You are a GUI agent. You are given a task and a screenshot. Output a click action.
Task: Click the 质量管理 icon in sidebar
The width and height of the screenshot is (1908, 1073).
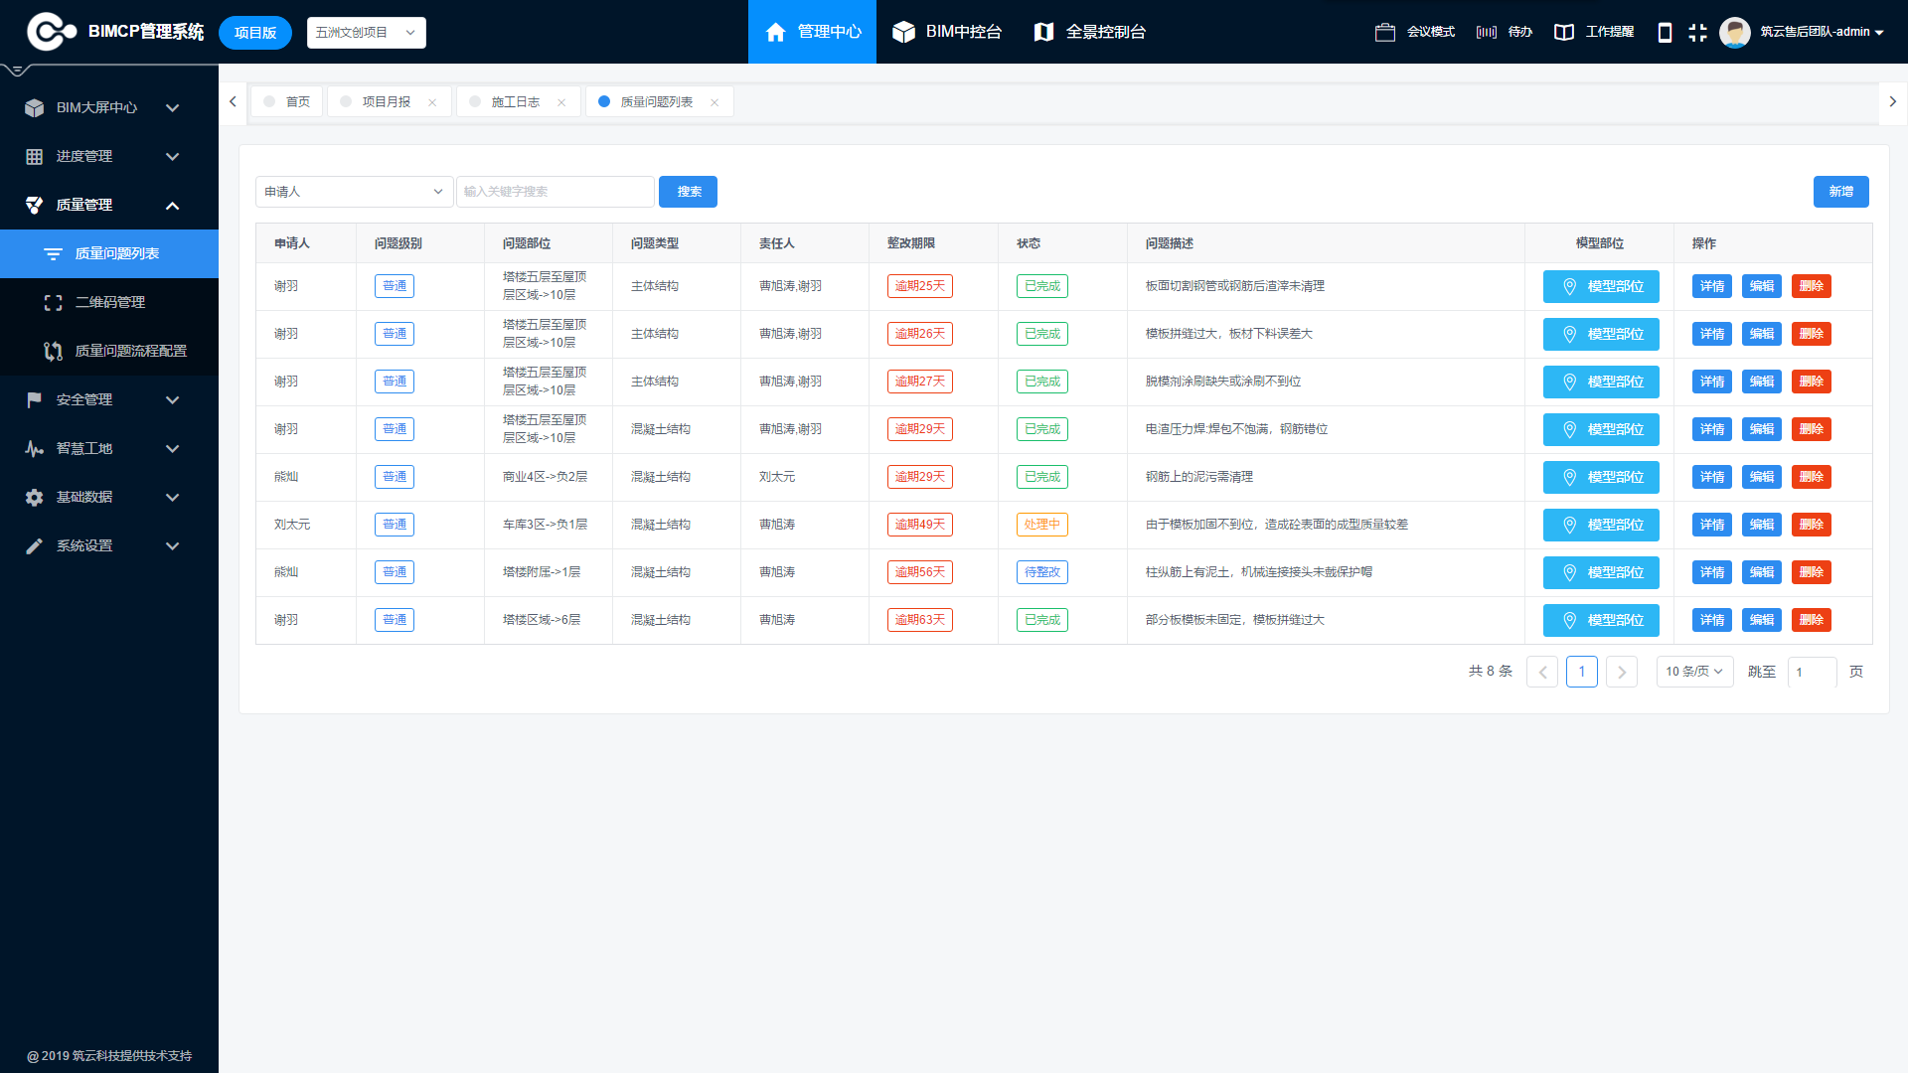coord(35,205)
